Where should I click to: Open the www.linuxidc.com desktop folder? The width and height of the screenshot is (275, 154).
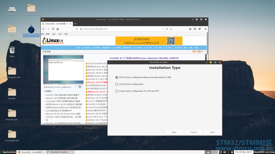[31, 10]
